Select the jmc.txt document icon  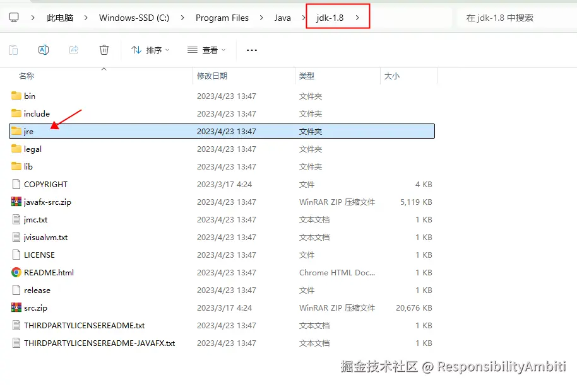click(16, 219)
